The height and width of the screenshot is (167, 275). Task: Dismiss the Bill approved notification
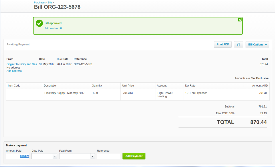[240, 20]
